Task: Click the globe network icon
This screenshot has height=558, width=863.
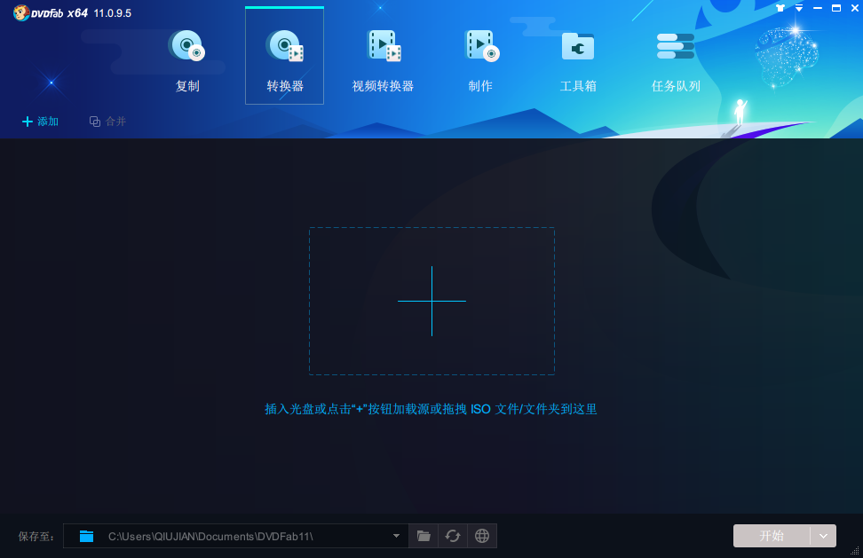Action: [x=482, y=536]
